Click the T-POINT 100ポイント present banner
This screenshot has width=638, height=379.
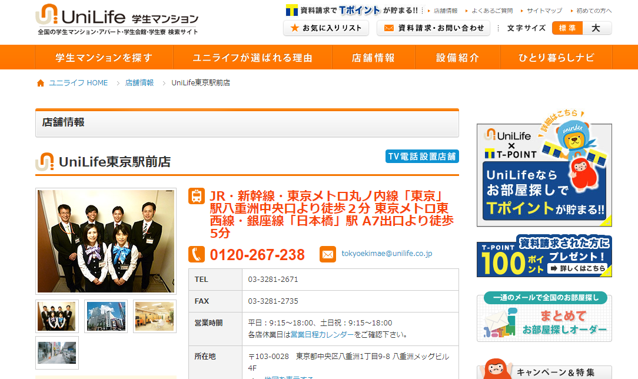(544, 256)
